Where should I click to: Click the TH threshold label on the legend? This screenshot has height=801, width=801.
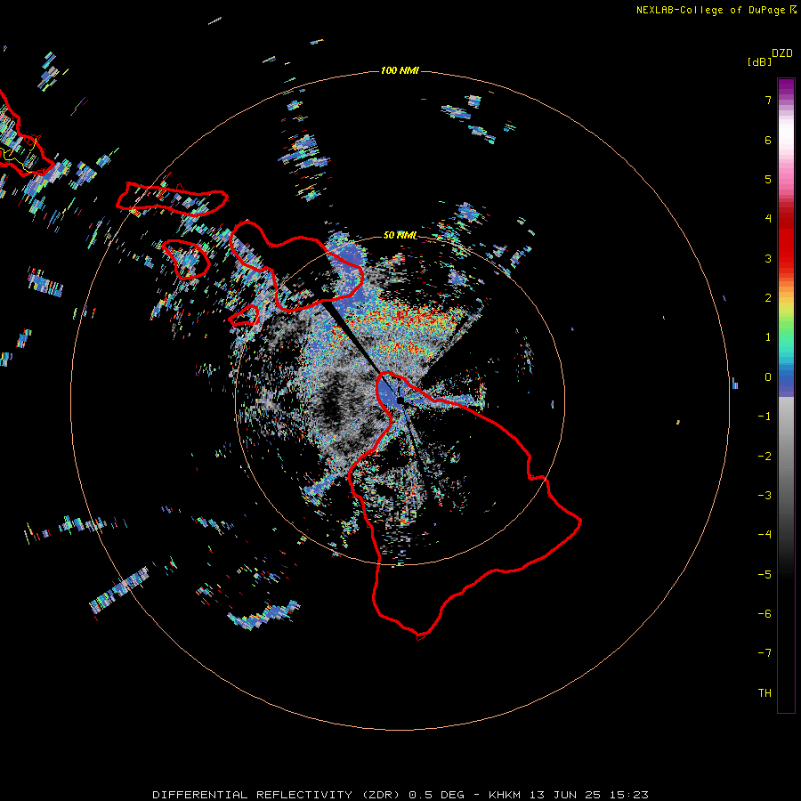pyautogui.click(x=765, y=693)
